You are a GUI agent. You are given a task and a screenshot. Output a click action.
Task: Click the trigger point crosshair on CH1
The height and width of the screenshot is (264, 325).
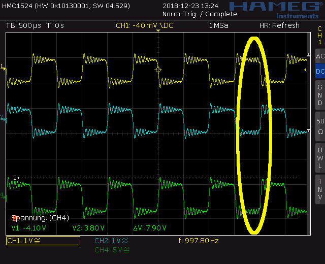click(x=158, y=70)
